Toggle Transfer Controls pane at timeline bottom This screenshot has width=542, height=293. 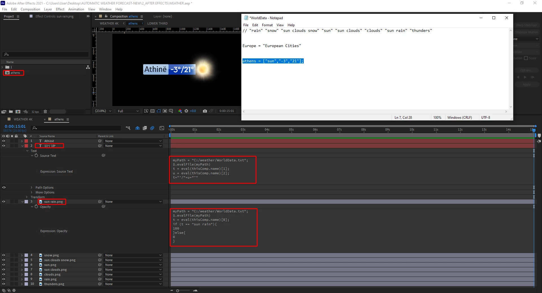(x=9, y=290)
